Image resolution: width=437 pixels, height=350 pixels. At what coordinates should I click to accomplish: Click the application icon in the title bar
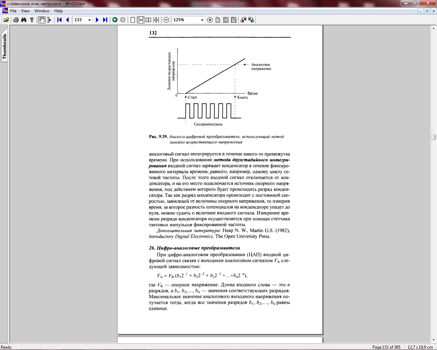3,3
